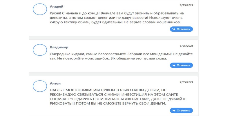232x116 pixels.
Task: Click the reply arrow icon in Антон's Ответить button
Action: point(174,110)
